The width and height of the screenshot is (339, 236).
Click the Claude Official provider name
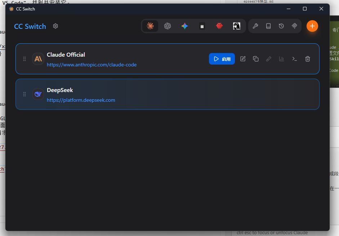pos(66,54)
